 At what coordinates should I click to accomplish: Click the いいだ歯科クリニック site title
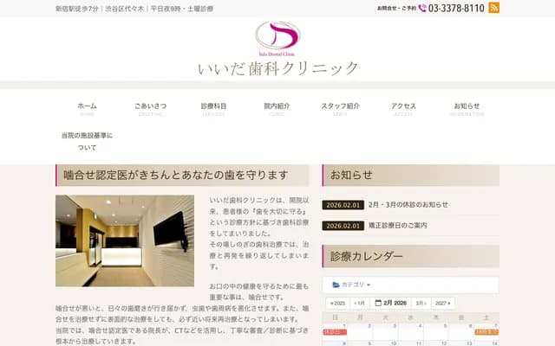click(278, 68)
